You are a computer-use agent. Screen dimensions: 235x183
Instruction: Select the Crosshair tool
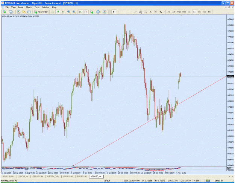[x=119, y=12]
